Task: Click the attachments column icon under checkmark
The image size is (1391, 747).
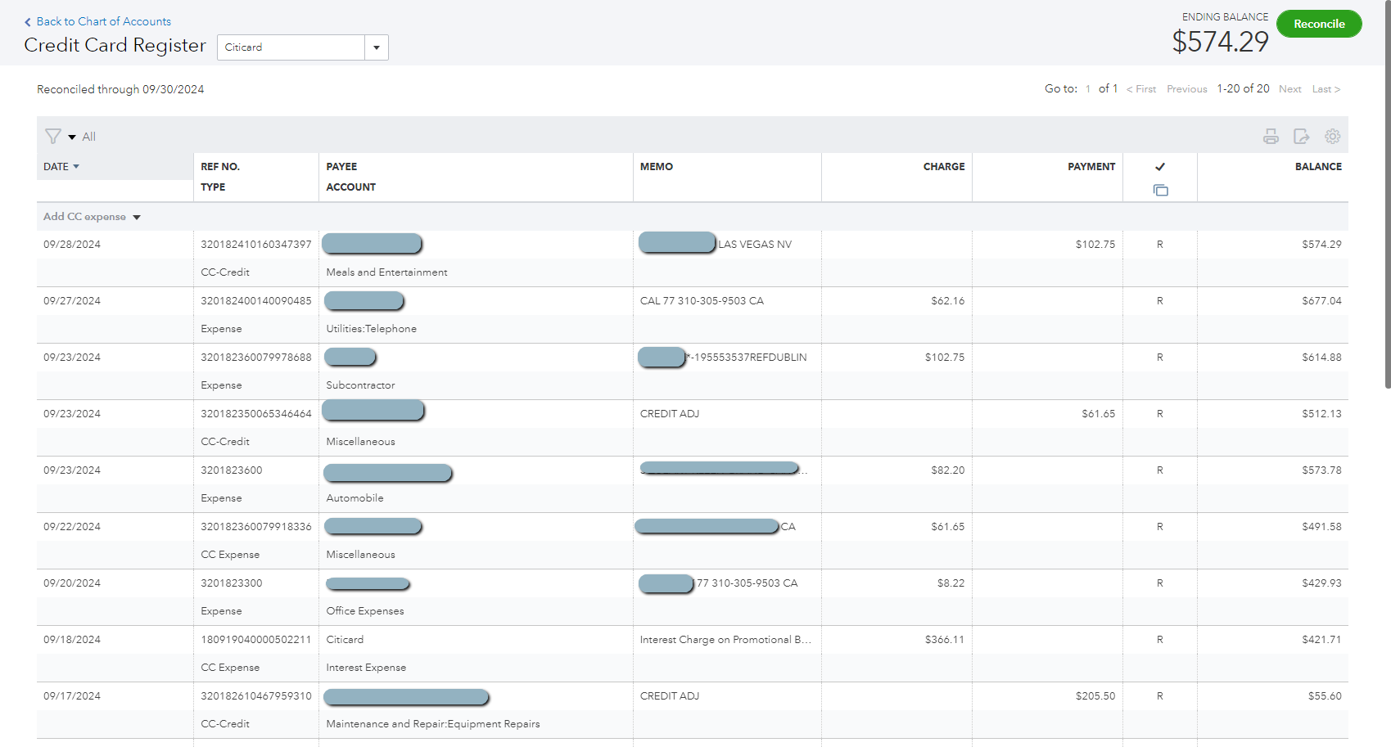Action: [x=1160, y=190]
